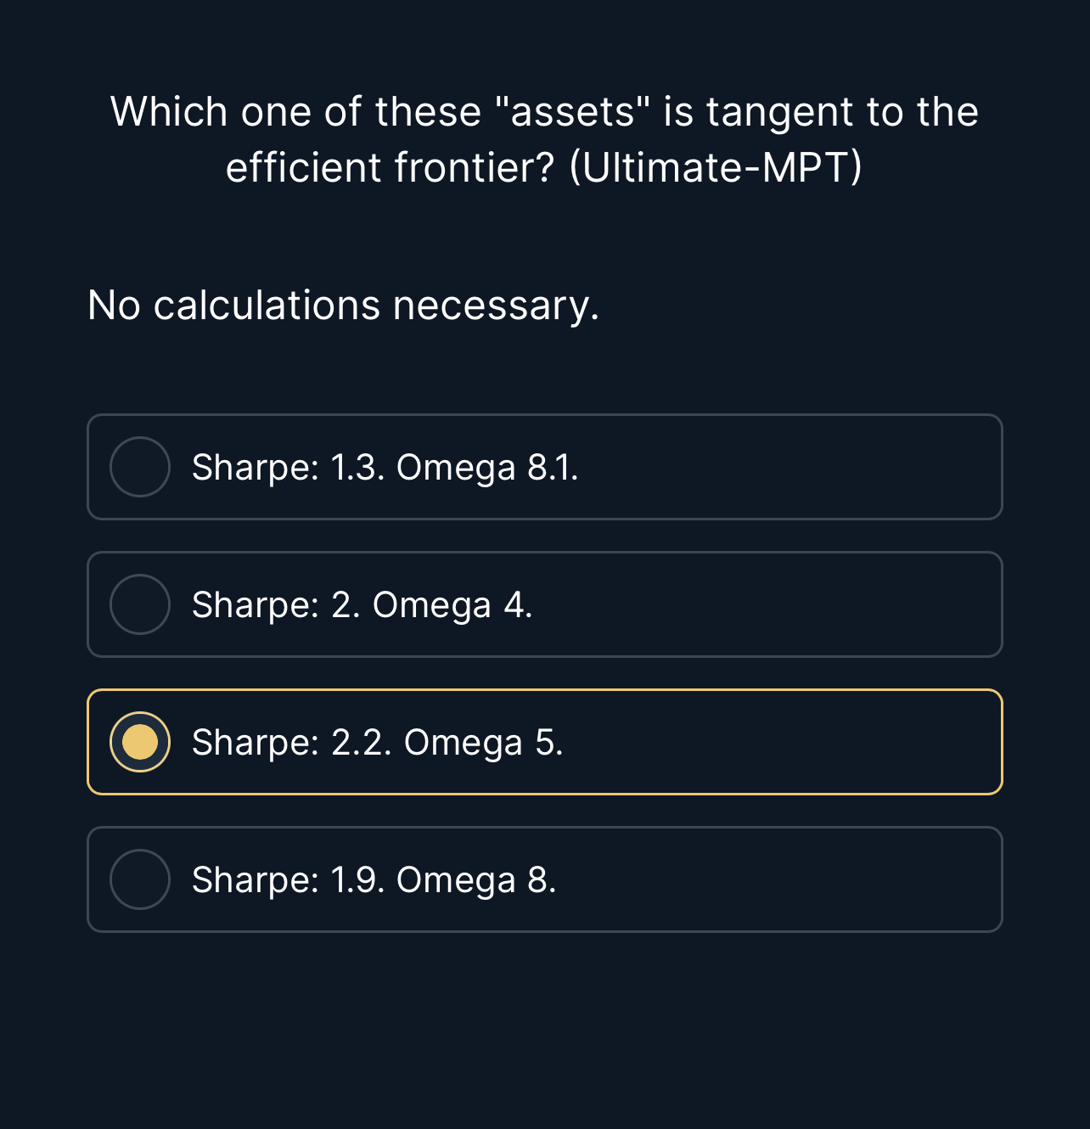Select the answer Sharpe: 1.3. Omega 8.1.
The width and height of the screenshot is (1090, 1129).
pos(543,467)
